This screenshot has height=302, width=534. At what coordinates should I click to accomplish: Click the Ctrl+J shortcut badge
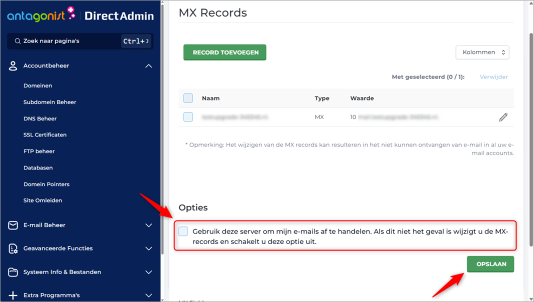tap(136, 41)
